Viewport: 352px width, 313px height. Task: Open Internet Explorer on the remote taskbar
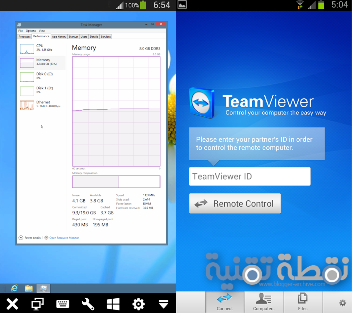click(x=14, y=288)
